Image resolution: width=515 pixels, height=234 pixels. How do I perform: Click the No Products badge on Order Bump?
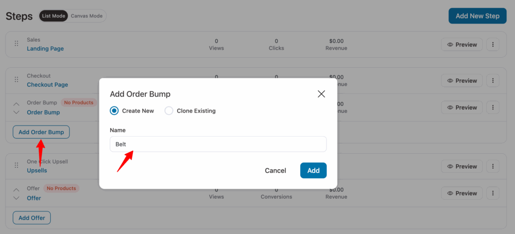click(x=78, y=102)
